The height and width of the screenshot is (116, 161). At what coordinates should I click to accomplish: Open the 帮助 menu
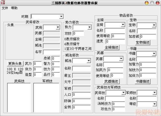(x=14, y=8)
